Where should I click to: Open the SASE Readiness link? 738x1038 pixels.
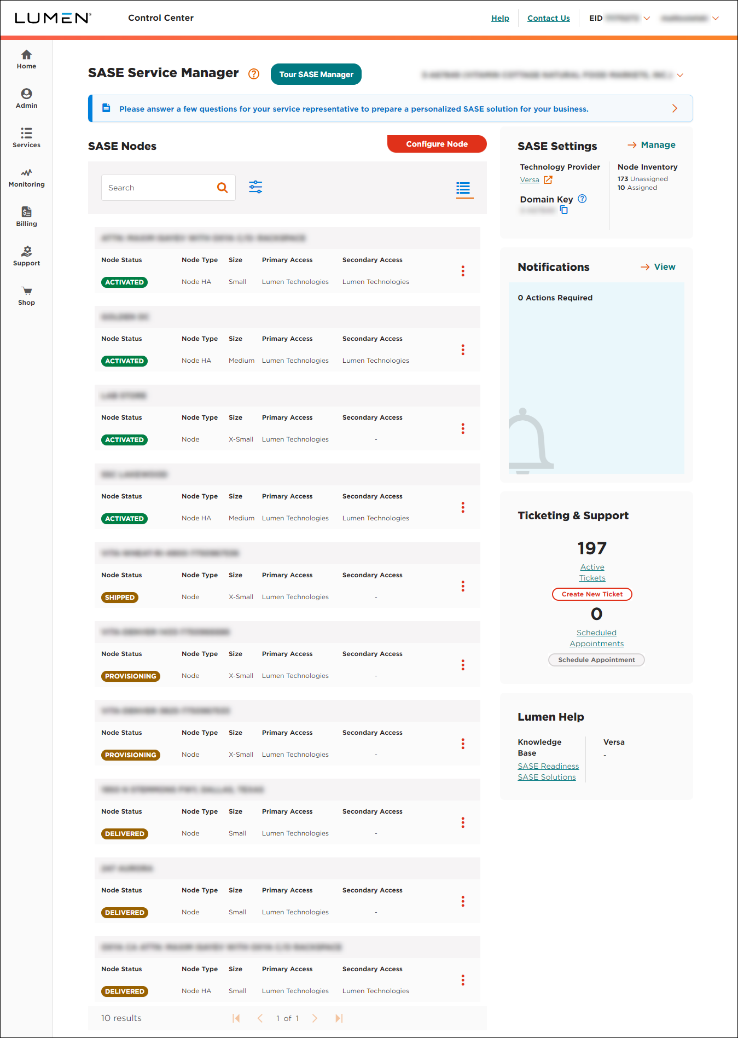pos(548,766)
